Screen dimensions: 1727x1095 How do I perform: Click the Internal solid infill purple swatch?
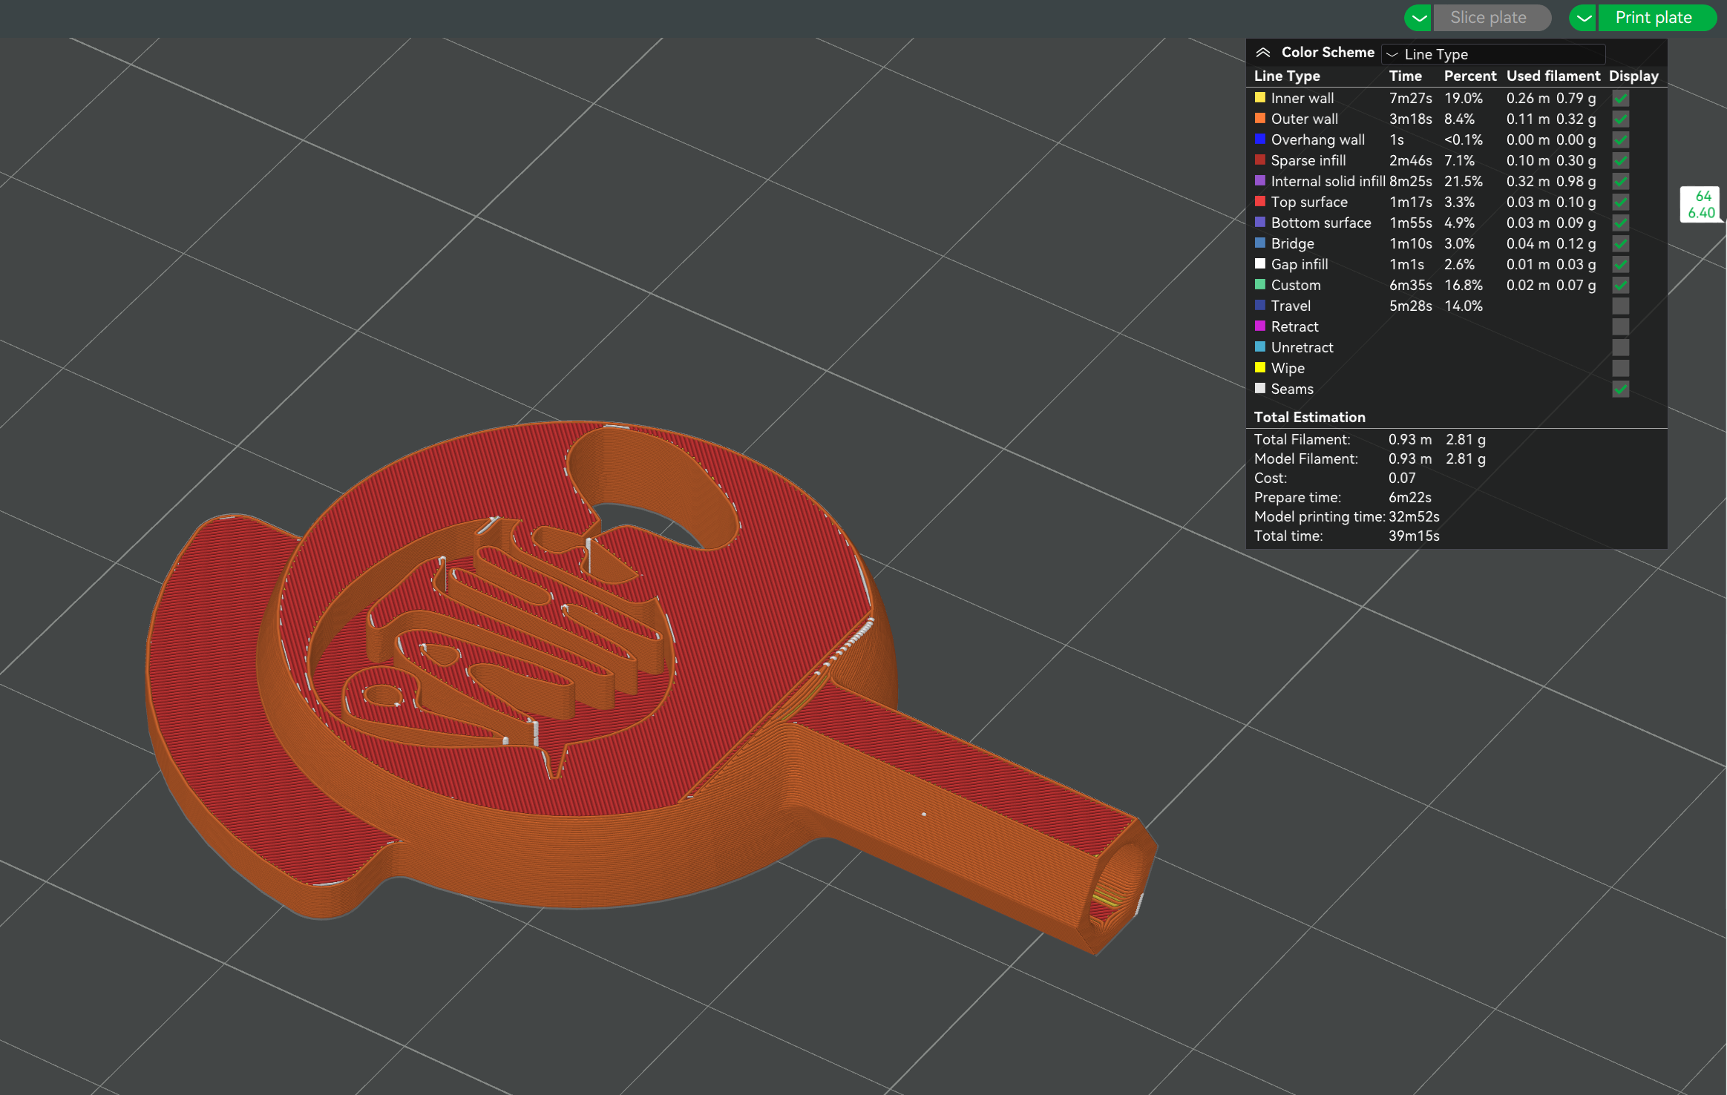pos(1260,180)
